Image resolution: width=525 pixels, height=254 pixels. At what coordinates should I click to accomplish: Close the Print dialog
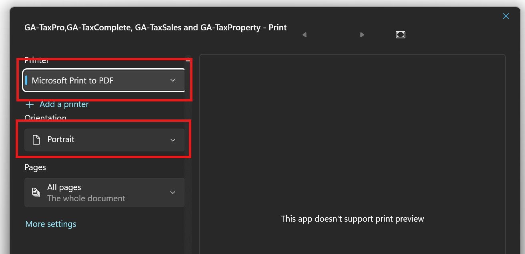point(506,16)
